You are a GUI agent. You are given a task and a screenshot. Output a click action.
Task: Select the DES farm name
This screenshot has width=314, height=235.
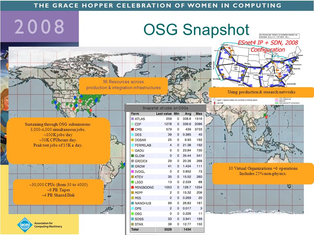[138, 135]
